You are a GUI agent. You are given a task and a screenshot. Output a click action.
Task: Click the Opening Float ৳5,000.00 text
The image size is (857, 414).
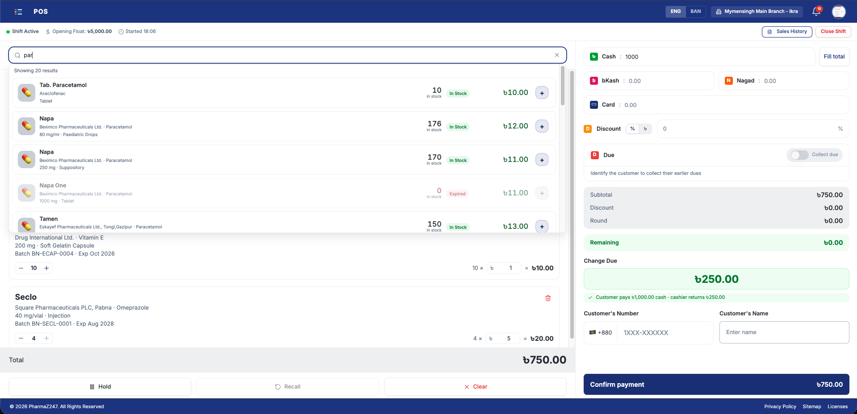point(79,32)
